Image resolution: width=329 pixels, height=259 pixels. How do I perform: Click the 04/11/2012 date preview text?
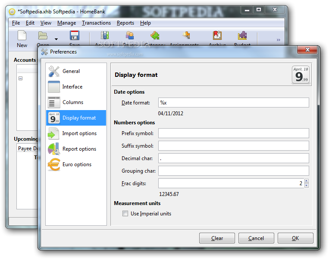[170, 114]
